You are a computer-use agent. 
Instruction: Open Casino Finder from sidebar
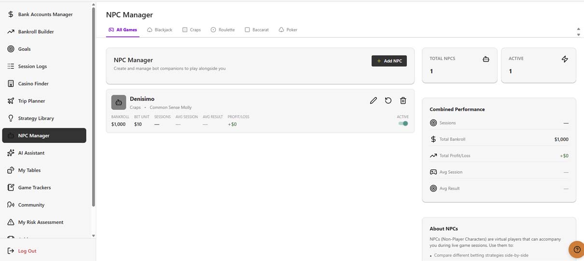(33, 83)
